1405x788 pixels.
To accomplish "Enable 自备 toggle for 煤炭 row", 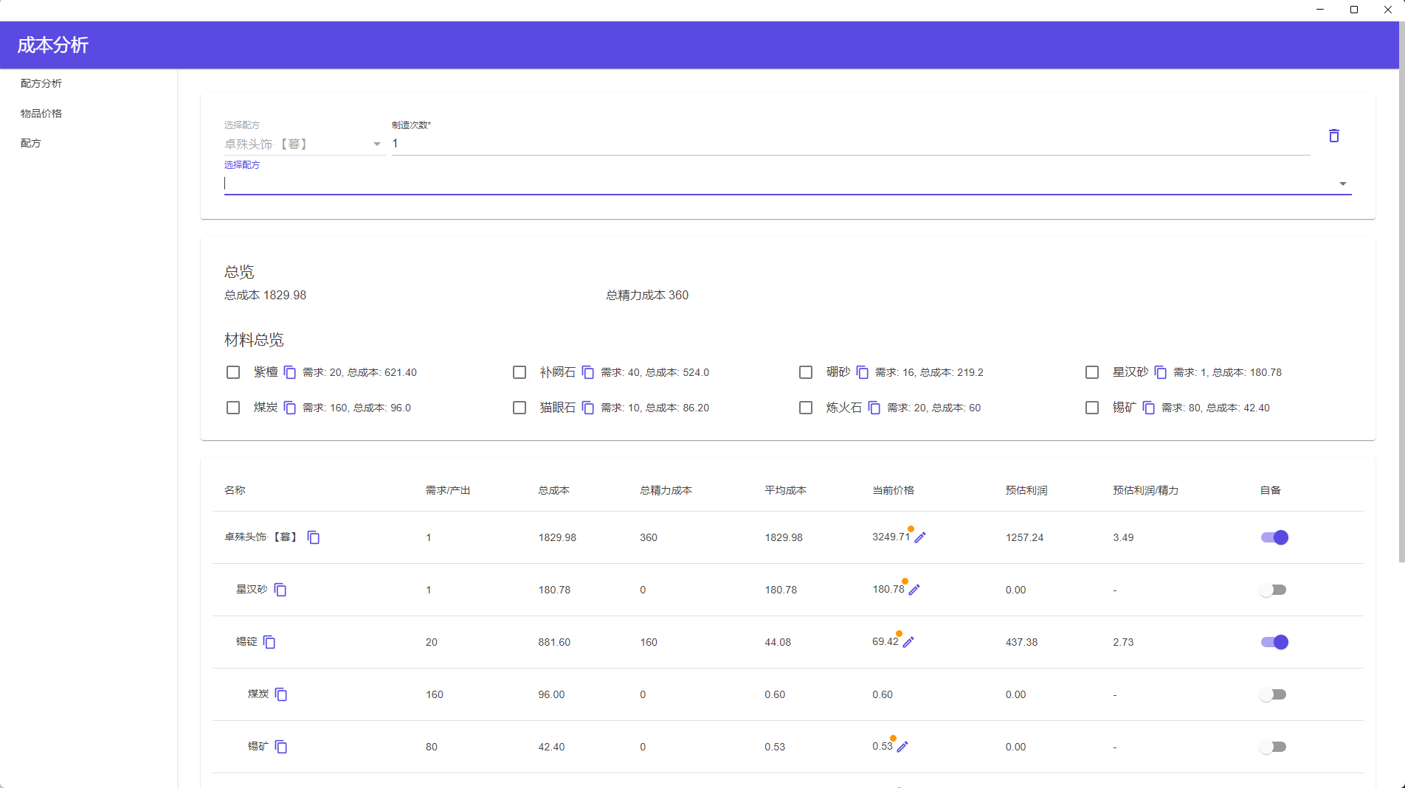I will [1273, 694].
